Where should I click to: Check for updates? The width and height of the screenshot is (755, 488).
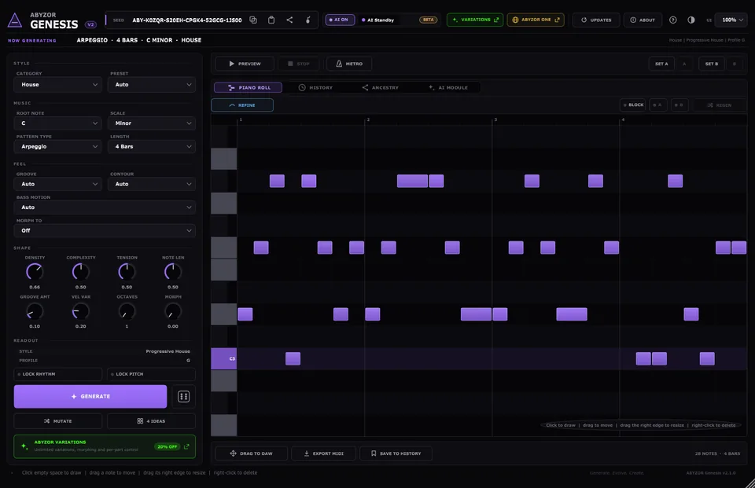[x=596, y=20]
